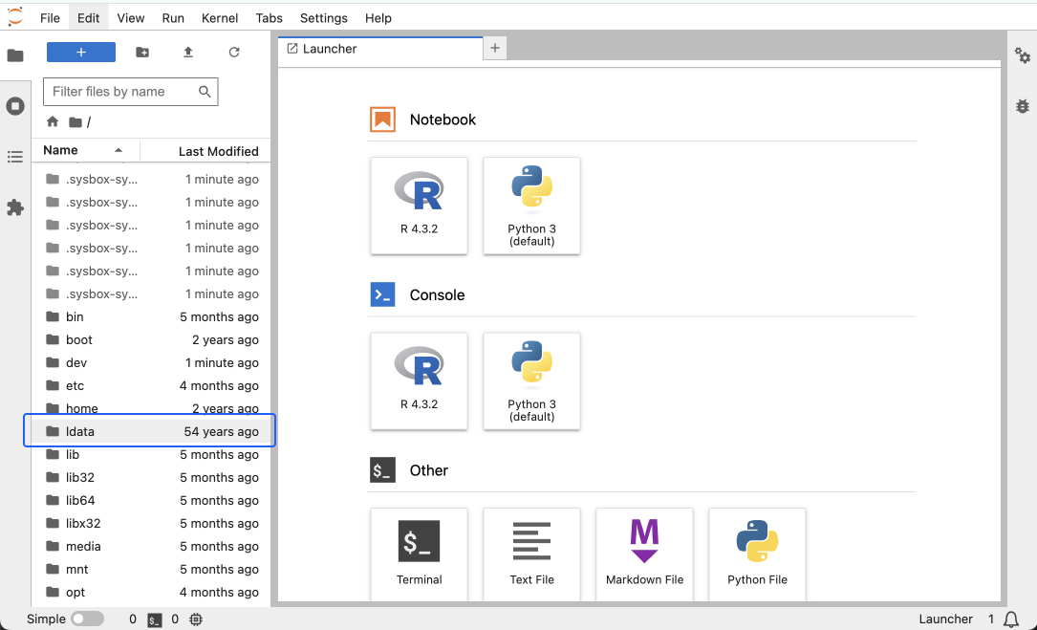
Task: Open the Edit menu
Action: 88,18
